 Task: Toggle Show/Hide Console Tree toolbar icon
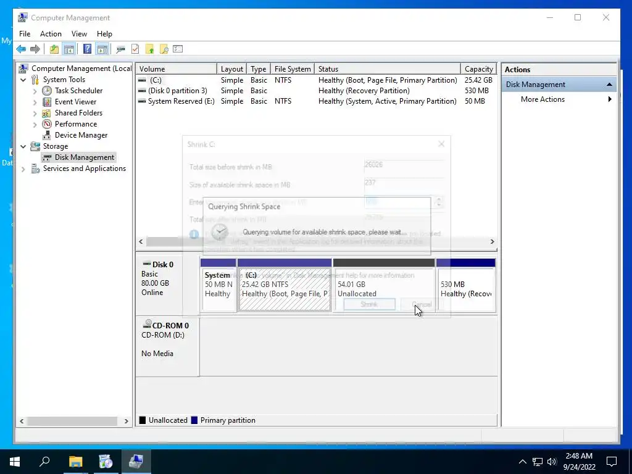[69, 49]
